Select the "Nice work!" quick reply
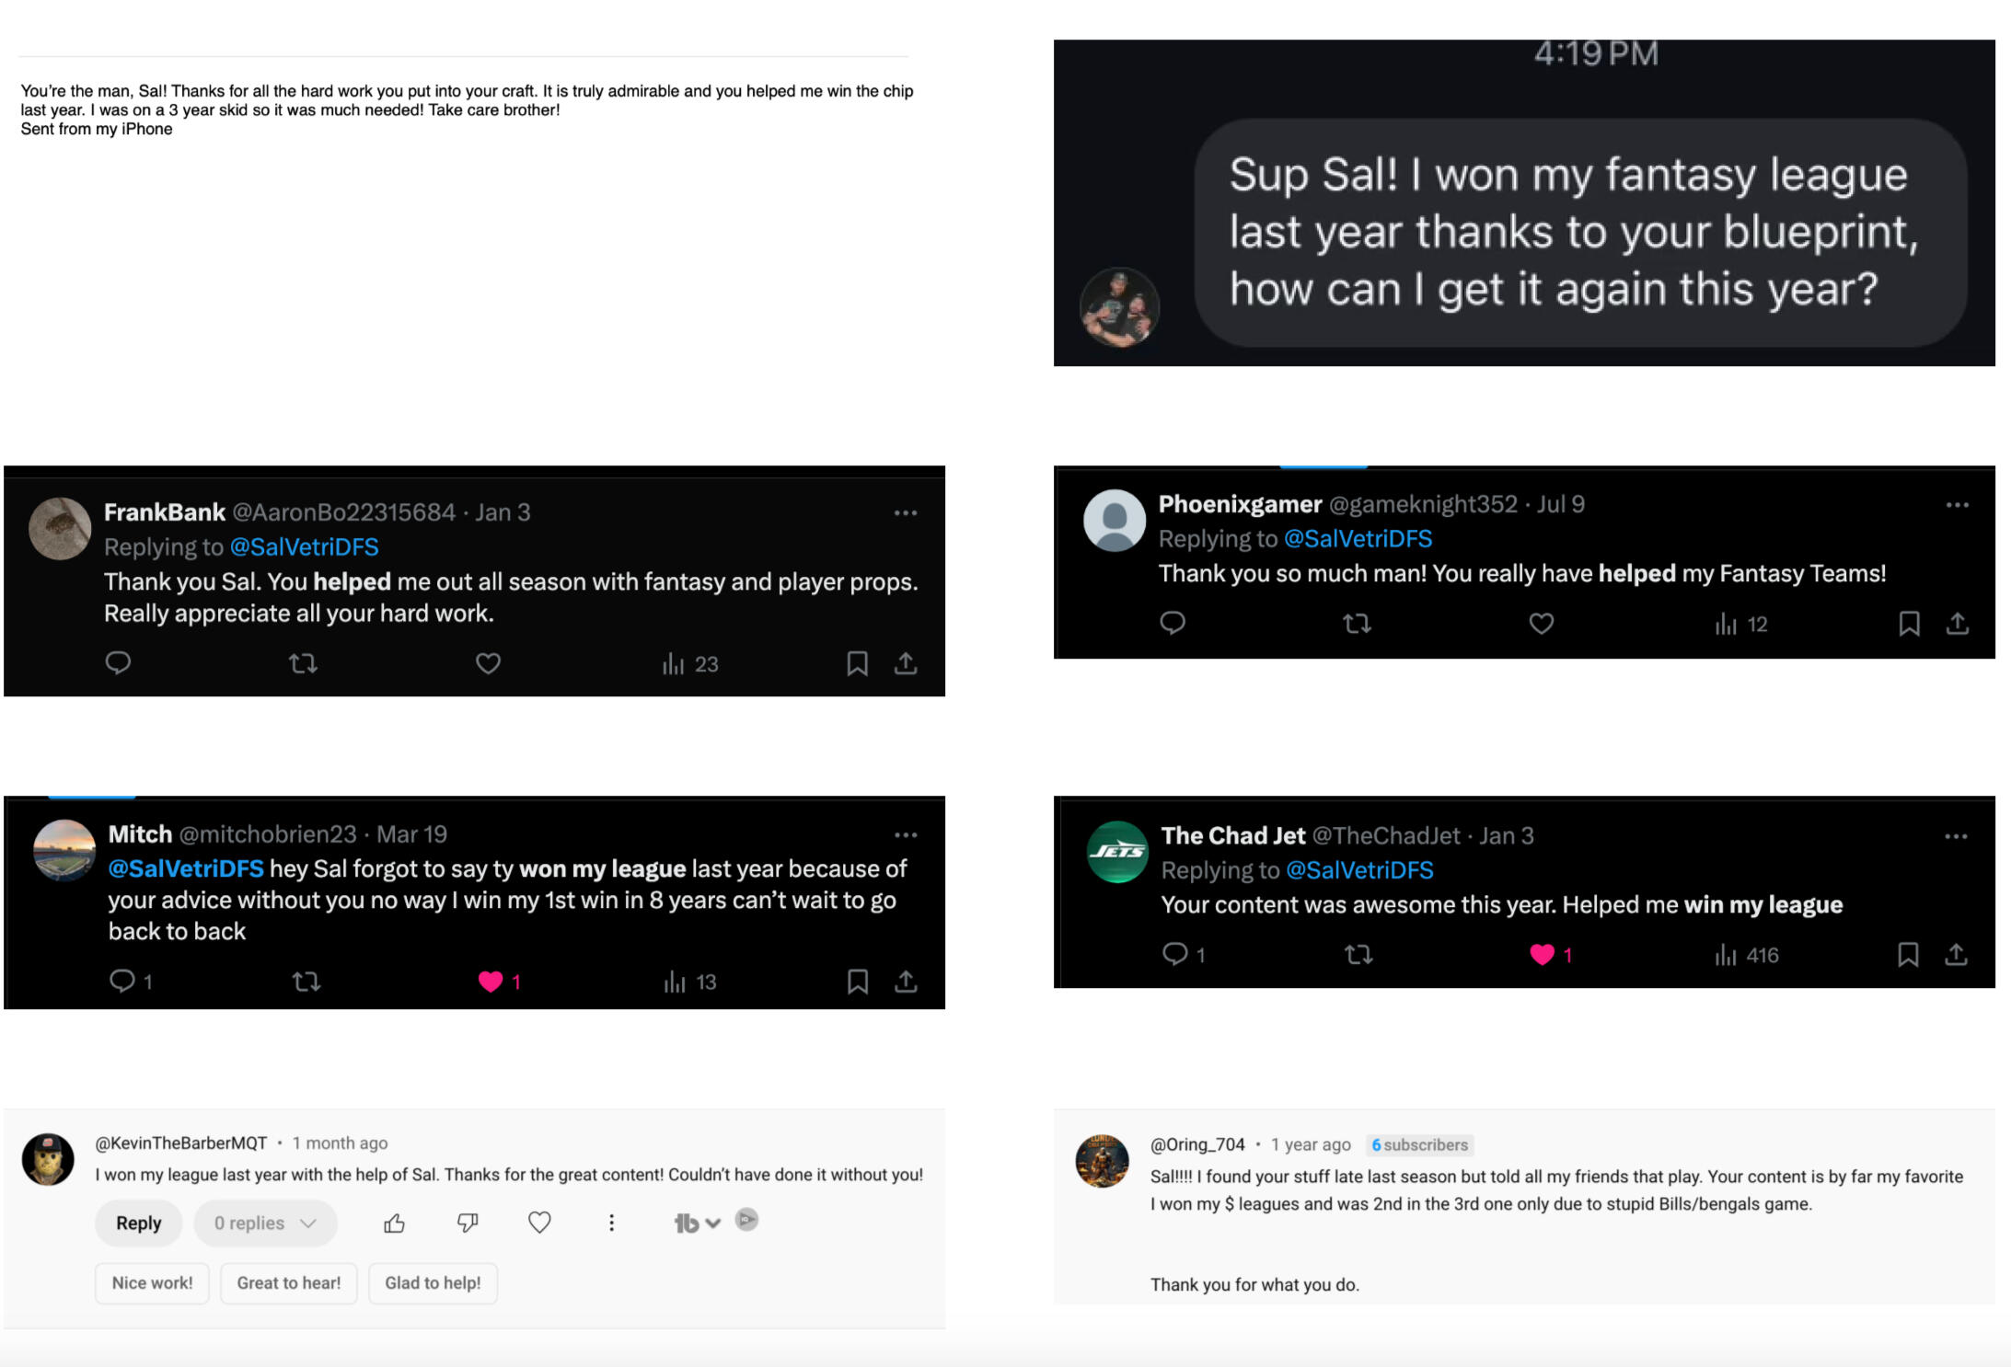The height and width of the screenshot is (1367, 2011). click(x=152, y=1282)
